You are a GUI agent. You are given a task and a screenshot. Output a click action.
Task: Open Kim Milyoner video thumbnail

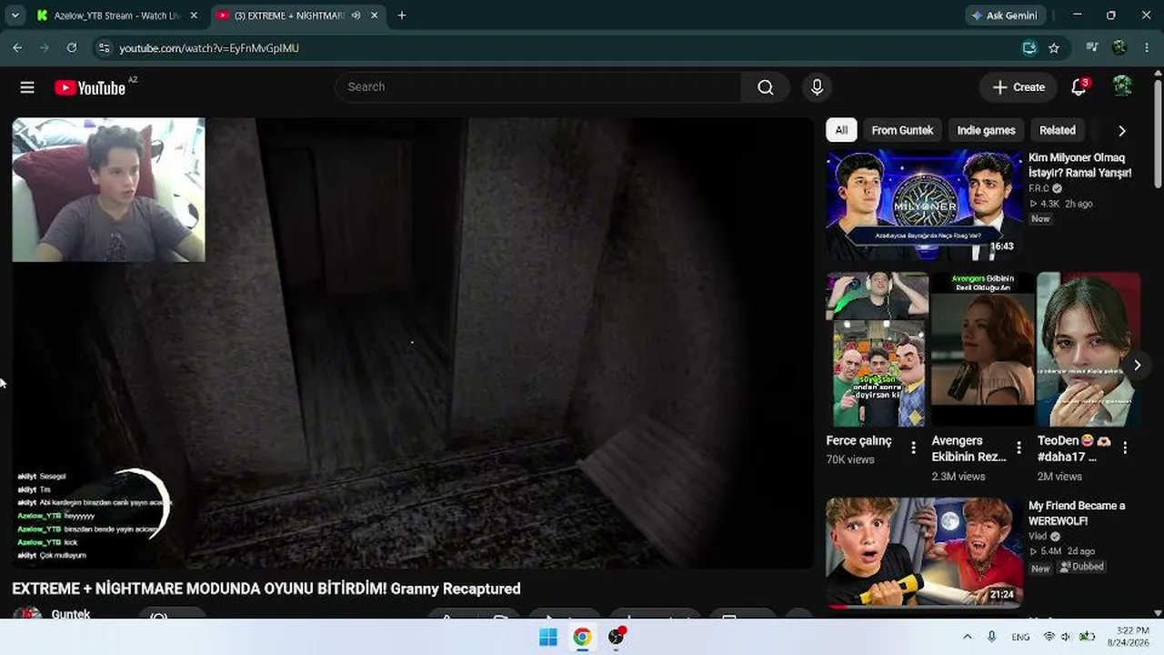(923, 206)
